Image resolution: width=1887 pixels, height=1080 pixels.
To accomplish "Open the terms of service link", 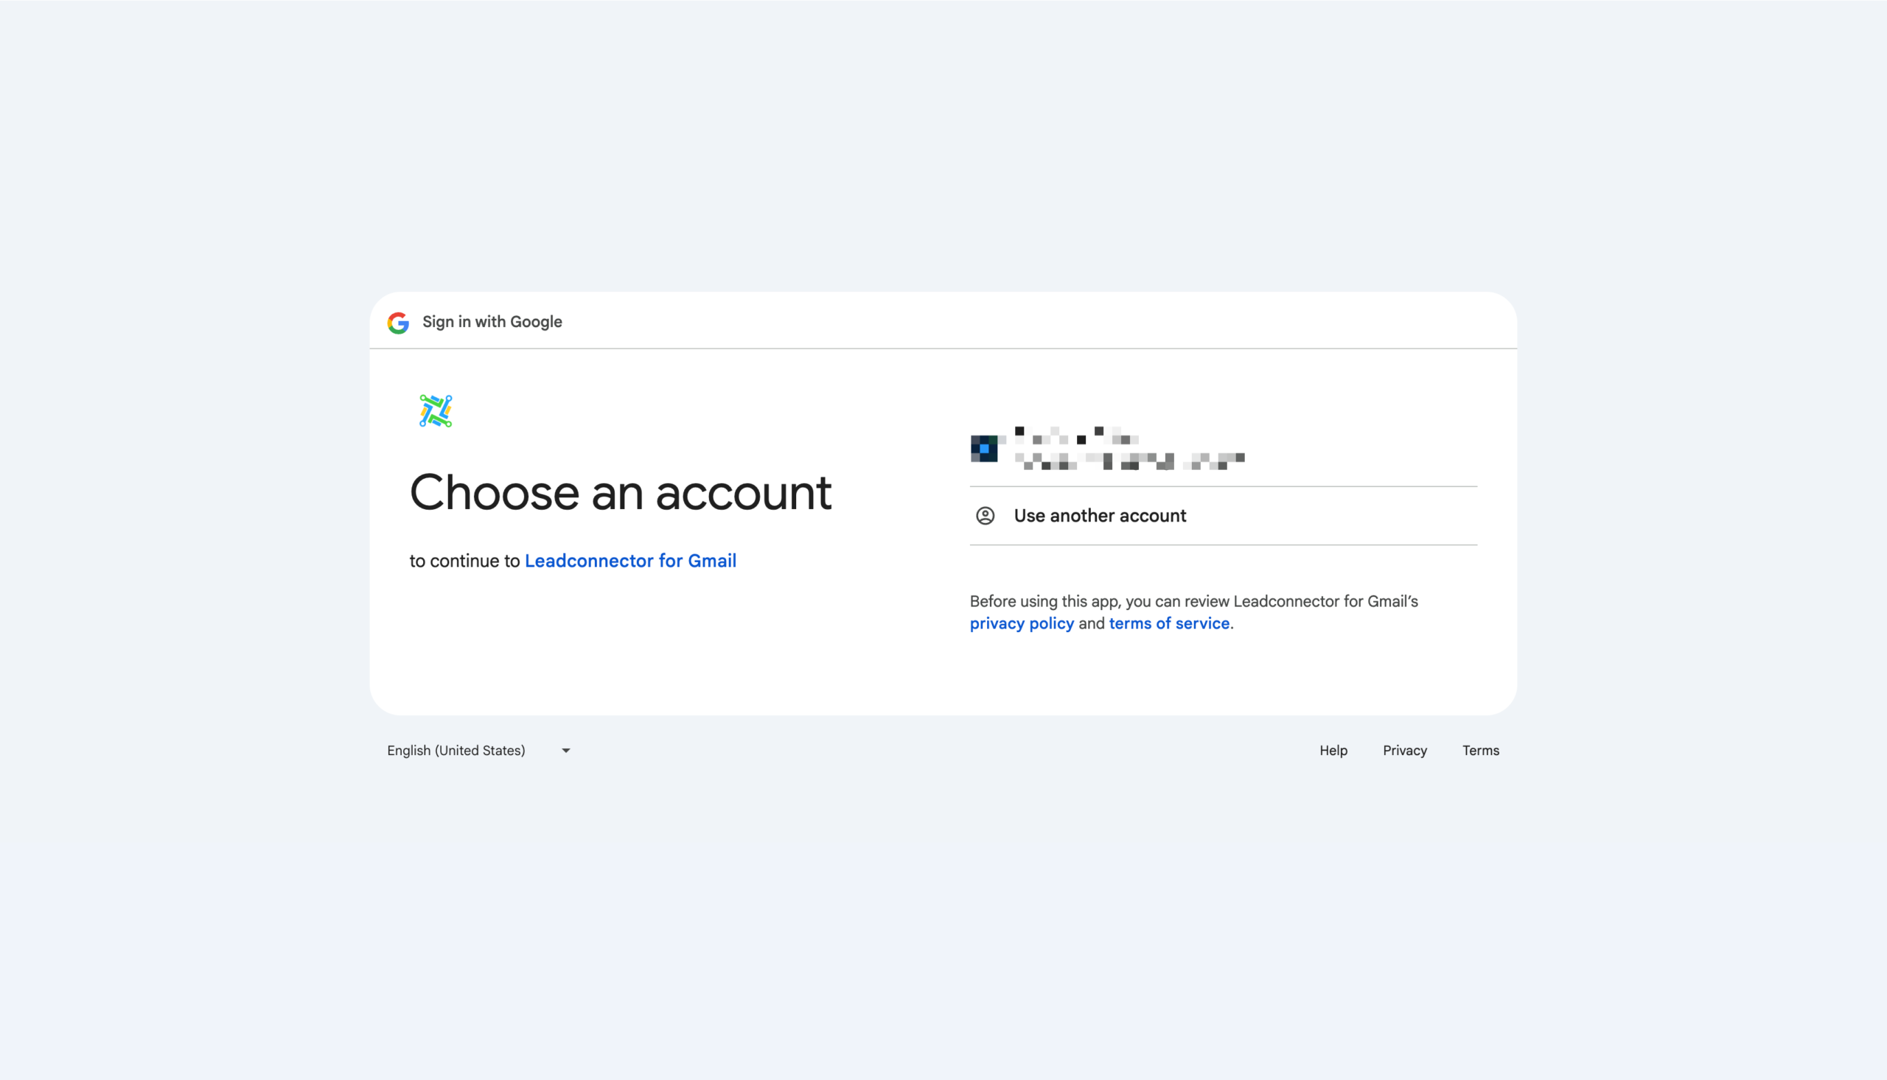I will pyautogui.click(x=1169, y=623).
